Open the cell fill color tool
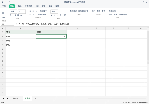The height and width of the screenshot is (104, 149). click(18, 15)
